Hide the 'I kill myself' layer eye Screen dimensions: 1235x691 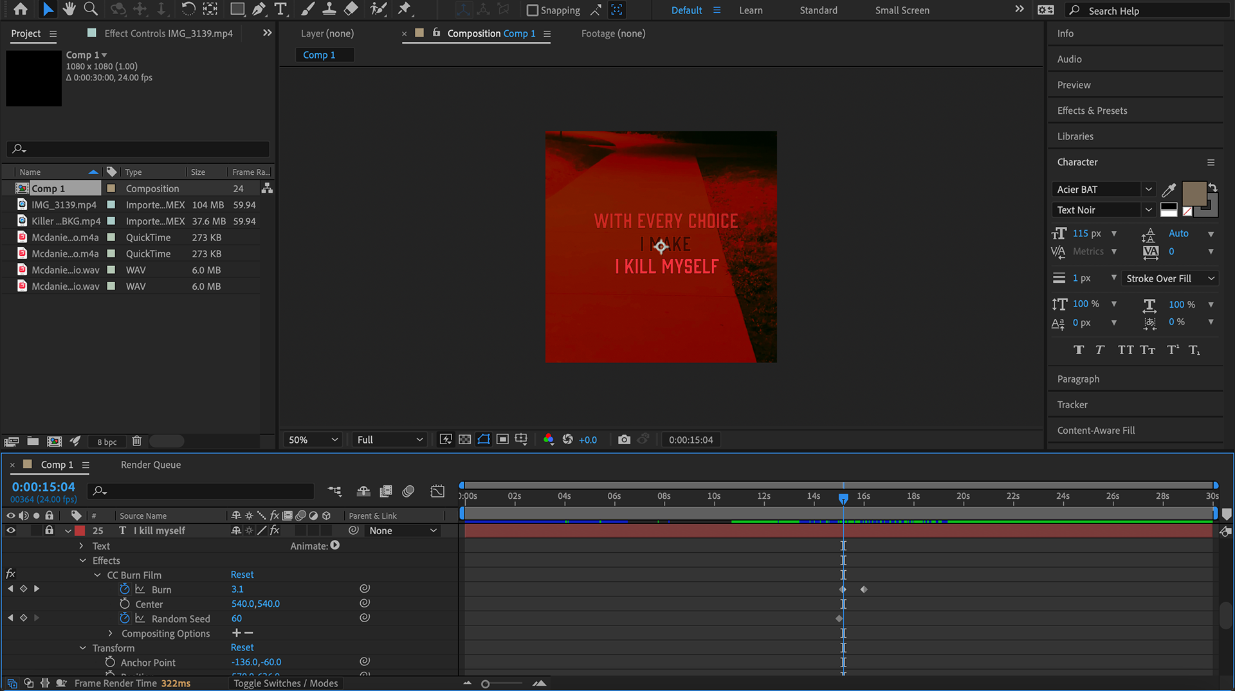point(11,530)
